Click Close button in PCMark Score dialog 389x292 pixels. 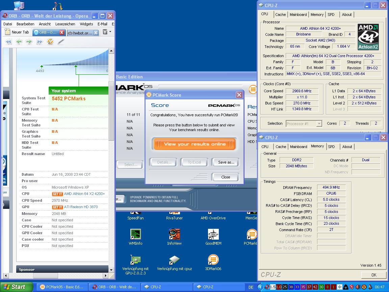[226, 177]
